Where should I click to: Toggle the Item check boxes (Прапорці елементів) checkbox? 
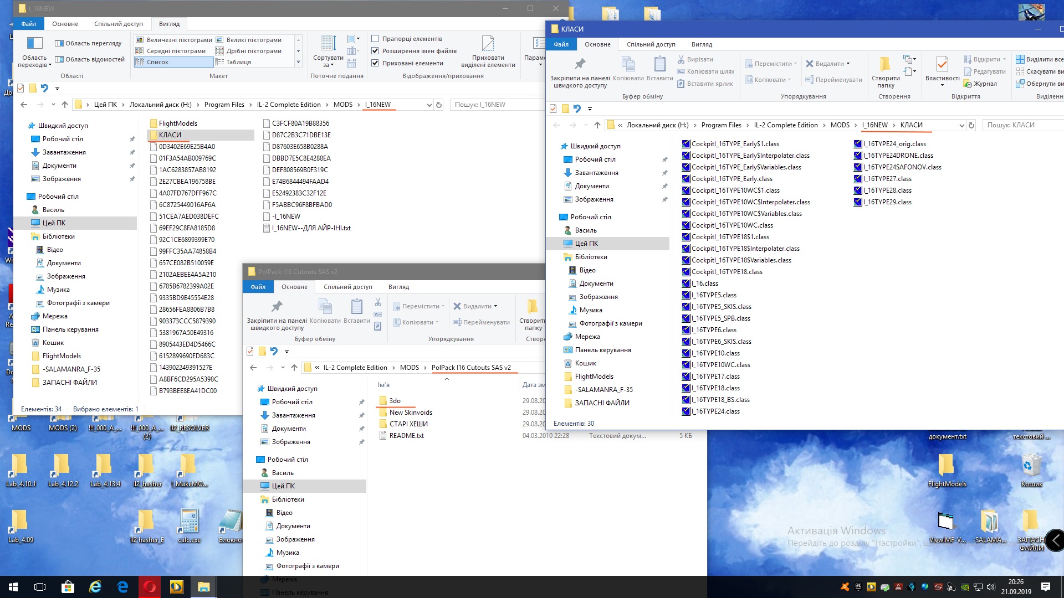click(x=375, y=39)
